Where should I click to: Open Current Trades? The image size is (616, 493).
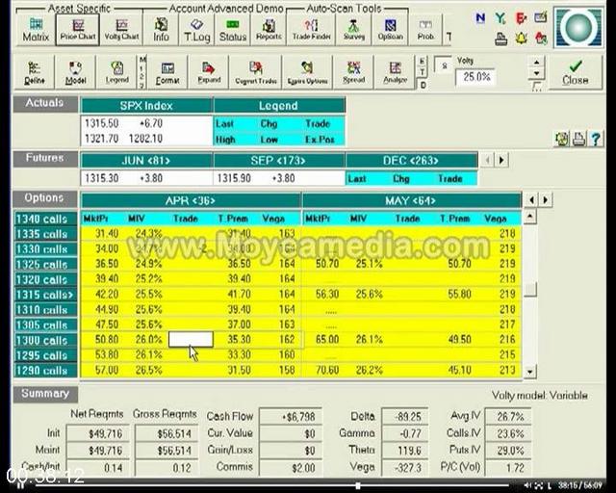point(255,73)
